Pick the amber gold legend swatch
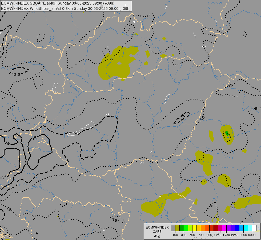 tap(199, 228)
